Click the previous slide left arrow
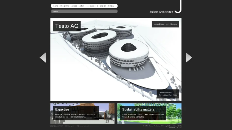The height and width of the screenshot is (130, 232). coord(43,57)
